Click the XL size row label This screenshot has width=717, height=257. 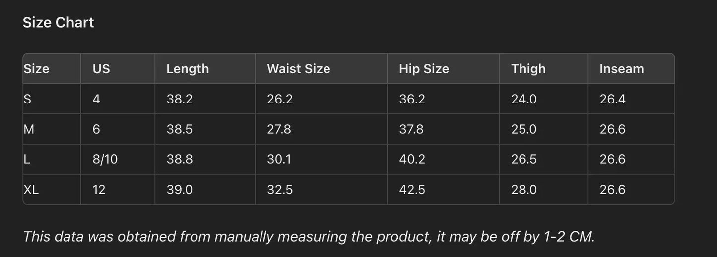point(31,190)
